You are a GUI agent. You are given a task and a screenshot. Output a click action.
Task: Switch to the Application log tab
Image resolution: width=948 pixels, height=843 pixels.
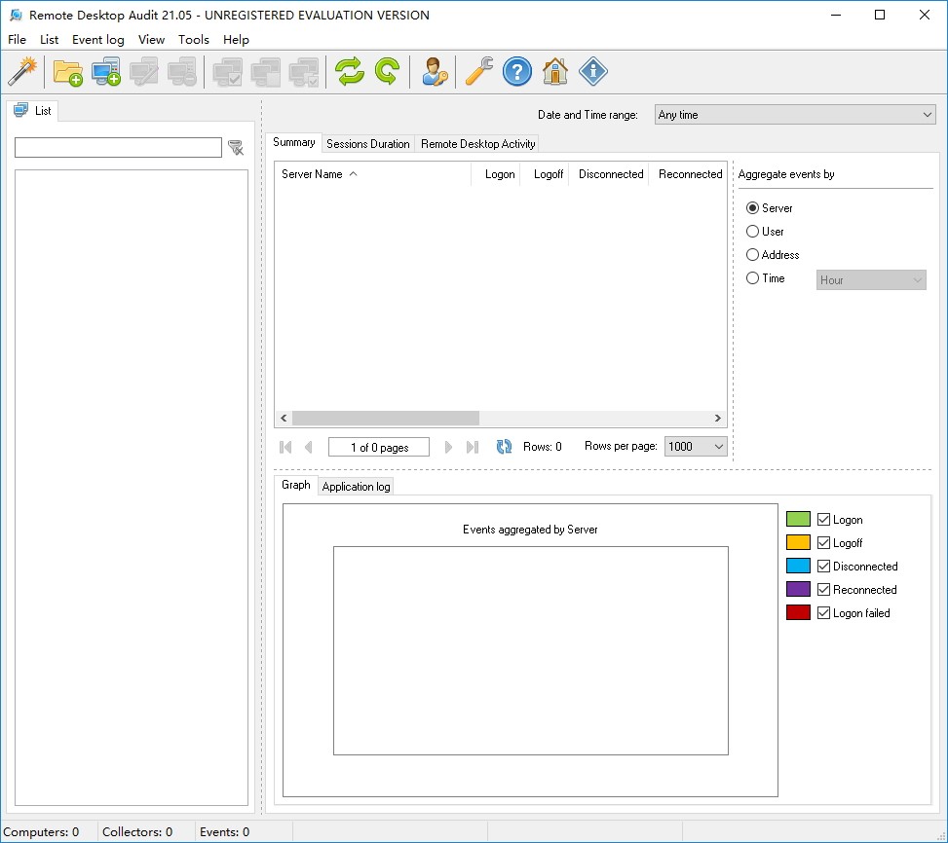[356, 487]
